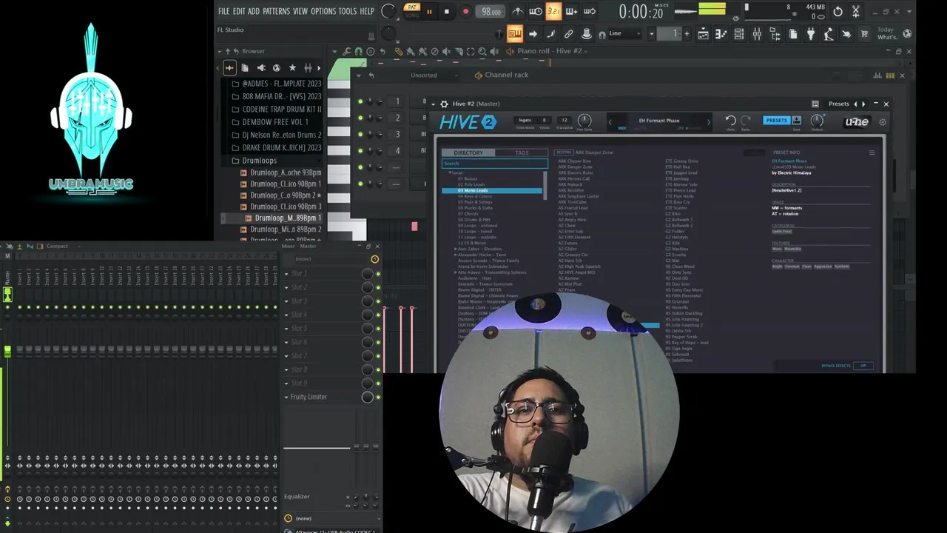The image size is (947, 533).
Task: Select the Browser files tab icon
Action: (245, 68)
